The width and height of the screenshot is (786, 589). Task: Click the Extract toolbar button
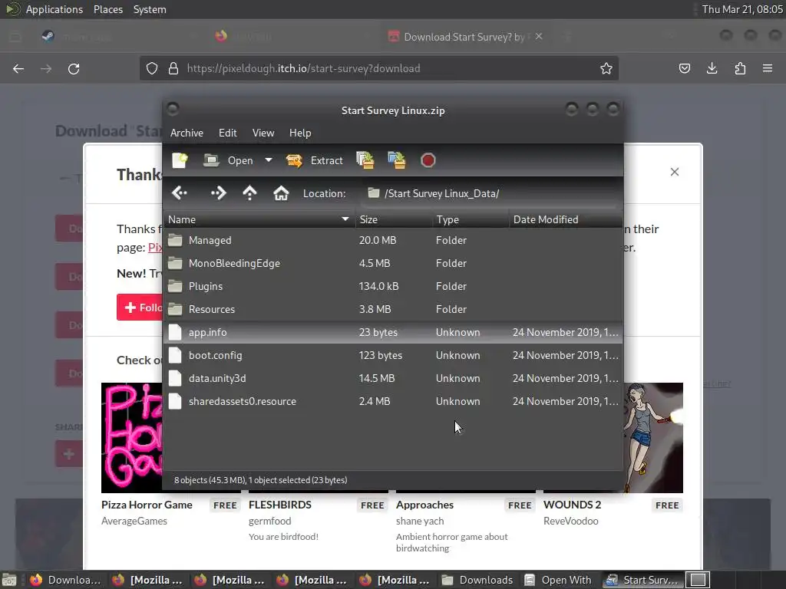(314, 160)
